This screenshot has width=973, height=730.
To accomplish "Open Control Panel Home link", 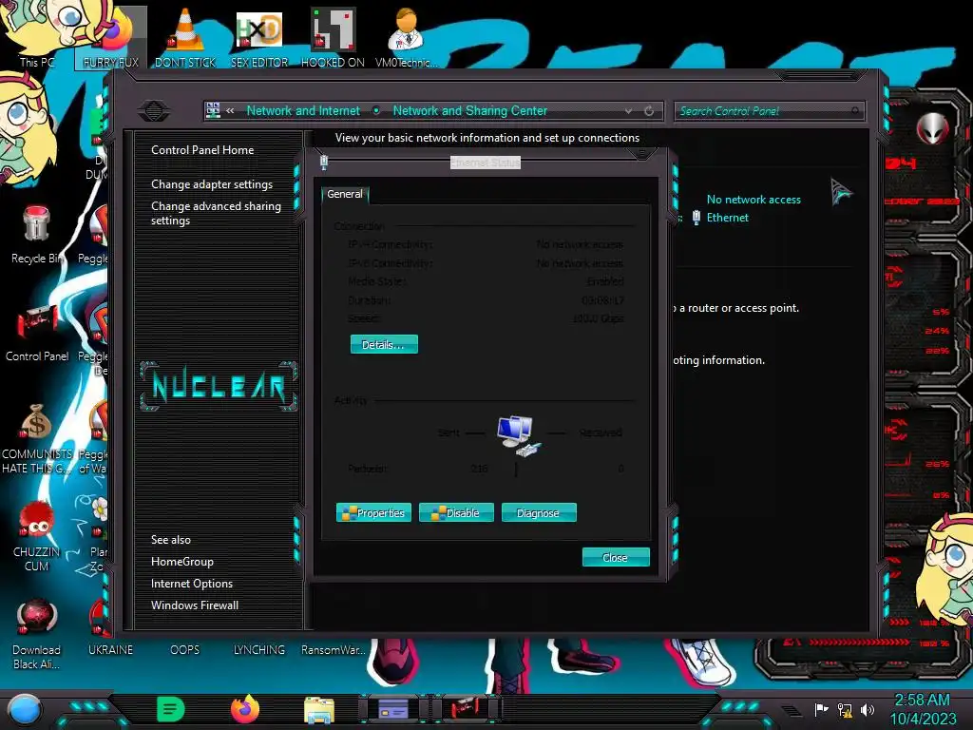I will 202,149.
